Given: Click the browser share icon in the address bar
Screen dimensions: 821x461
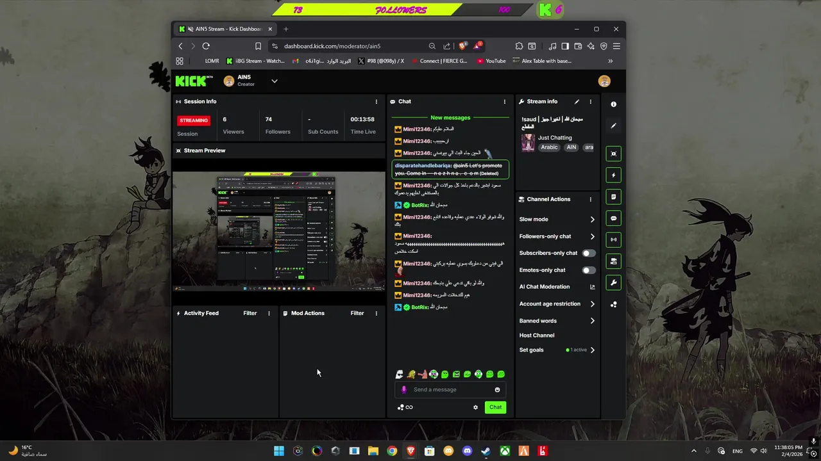Looking at the screenshot, I should (447, 46).
